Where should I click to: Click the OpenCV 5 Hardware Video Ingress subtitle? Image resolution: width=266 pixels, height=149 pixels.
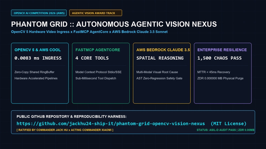point(89,32)
